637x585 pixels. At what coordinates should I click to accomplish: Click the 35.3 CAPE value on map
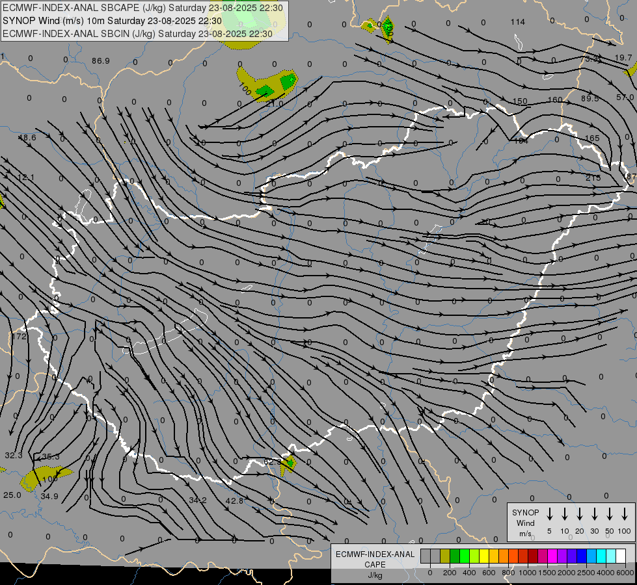(x=51, y=457)
